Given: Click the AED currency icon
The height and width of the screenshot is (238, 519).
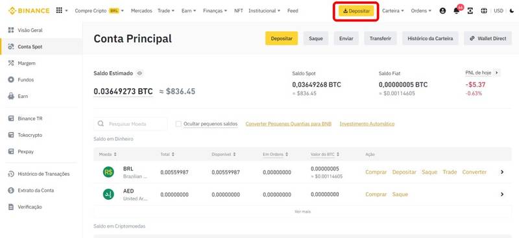Looking at the screenshot, I should coord(108,195).
